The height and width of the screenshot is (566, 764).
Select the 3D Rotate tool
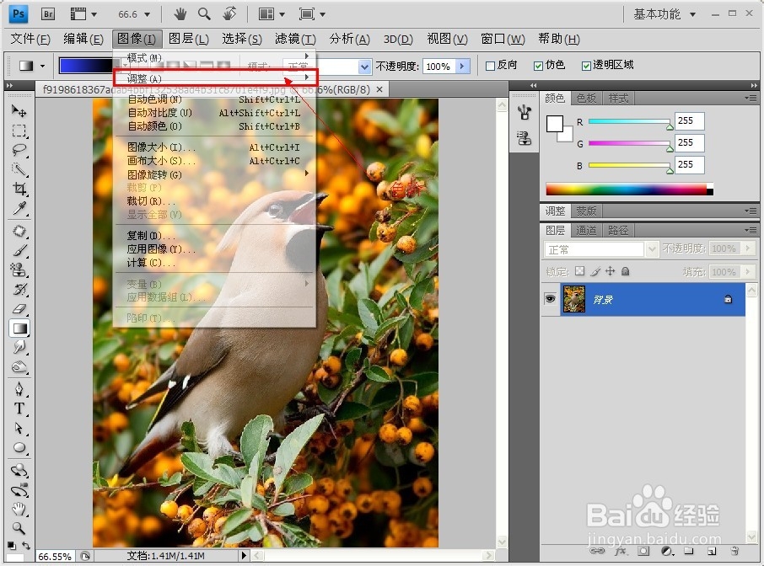coord(19,470)
